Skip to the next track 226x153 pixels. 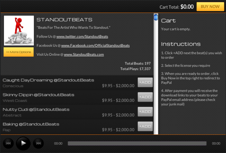pos(38,143)
